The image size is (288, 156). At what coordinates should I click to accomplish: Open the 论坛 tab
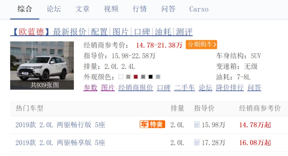[x=54, y=9]
